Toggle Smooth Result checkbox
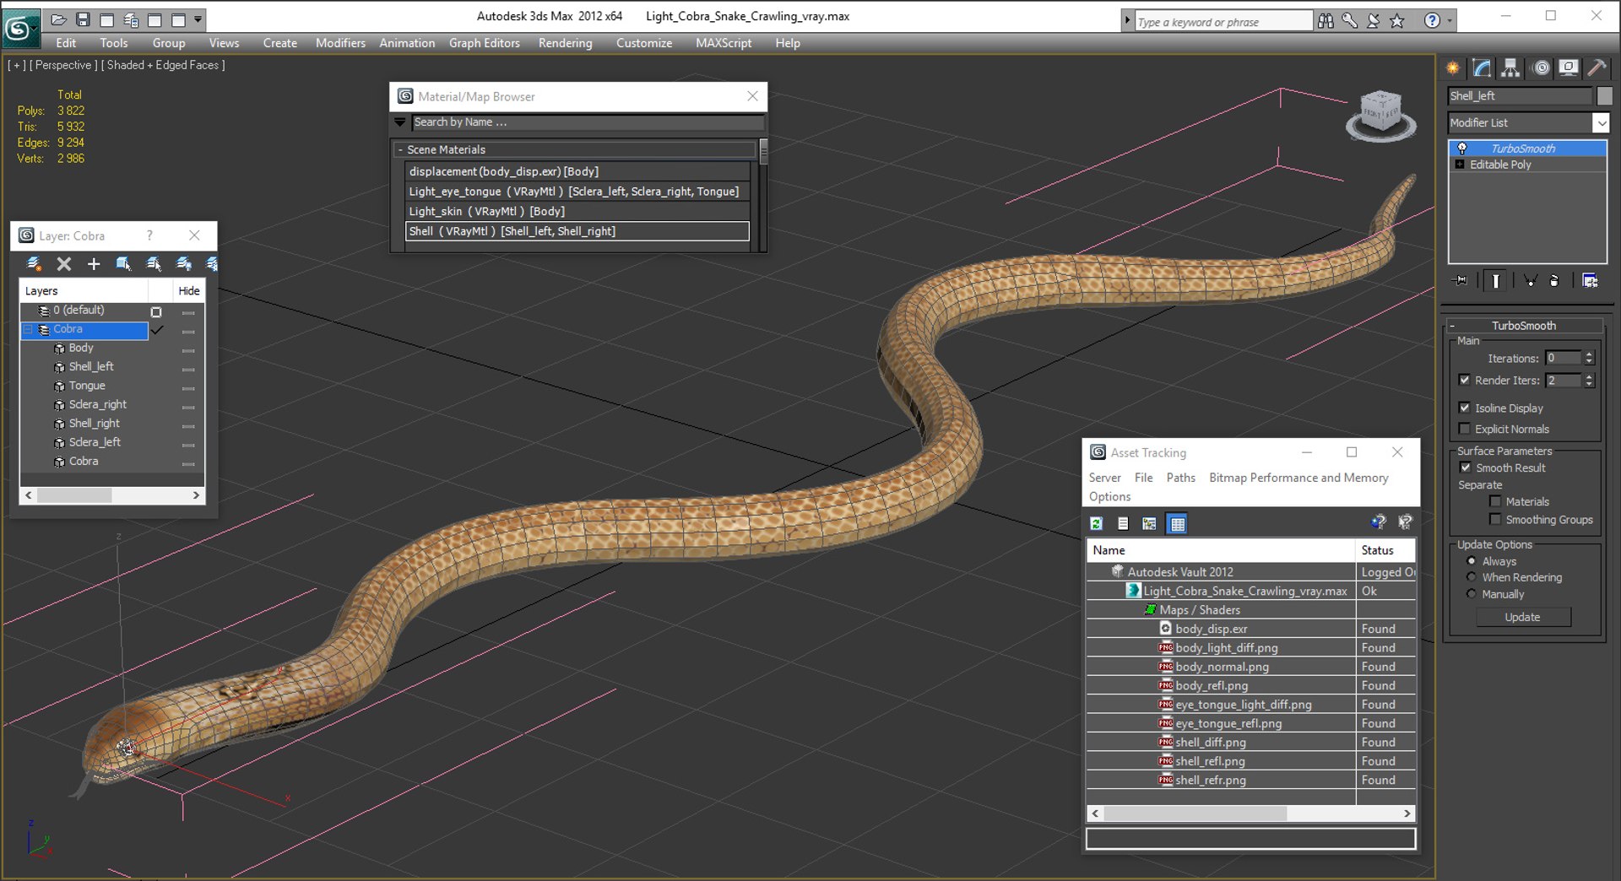 point(1466,468)
